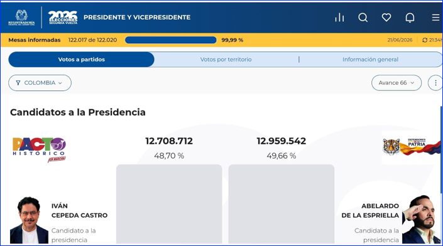This screenshot has width=443, height=246.
Task: Click the Defensores de la Patria logo
Action: (x=412, y=147)
